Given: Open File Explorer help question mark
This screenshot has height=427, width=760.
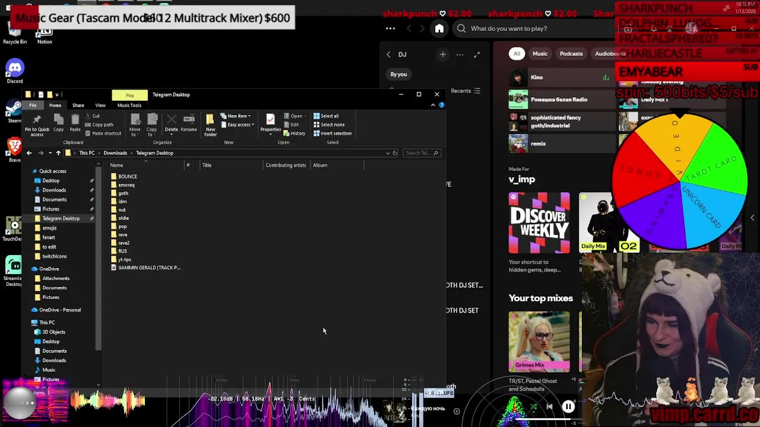Looking at the screenshot, I should [x=441, y=105].
